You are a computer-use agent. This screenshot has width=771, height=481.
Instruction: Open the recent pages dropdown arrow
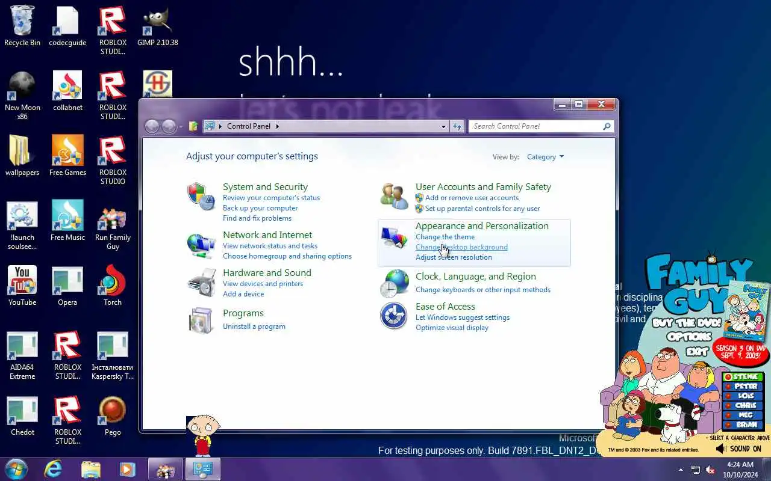pos(181,126)
